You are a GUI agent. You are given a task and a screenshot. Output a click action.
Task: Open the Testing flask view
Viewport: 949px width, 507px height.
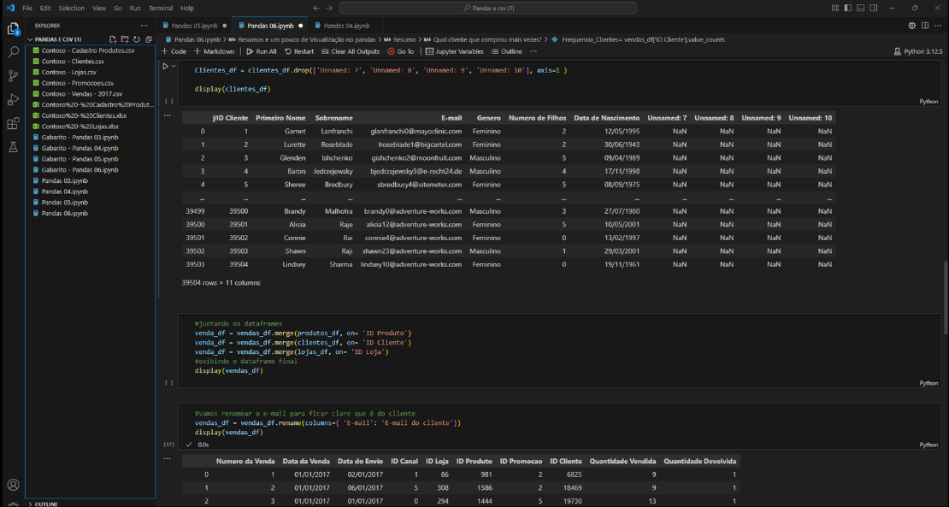point(13,147)
